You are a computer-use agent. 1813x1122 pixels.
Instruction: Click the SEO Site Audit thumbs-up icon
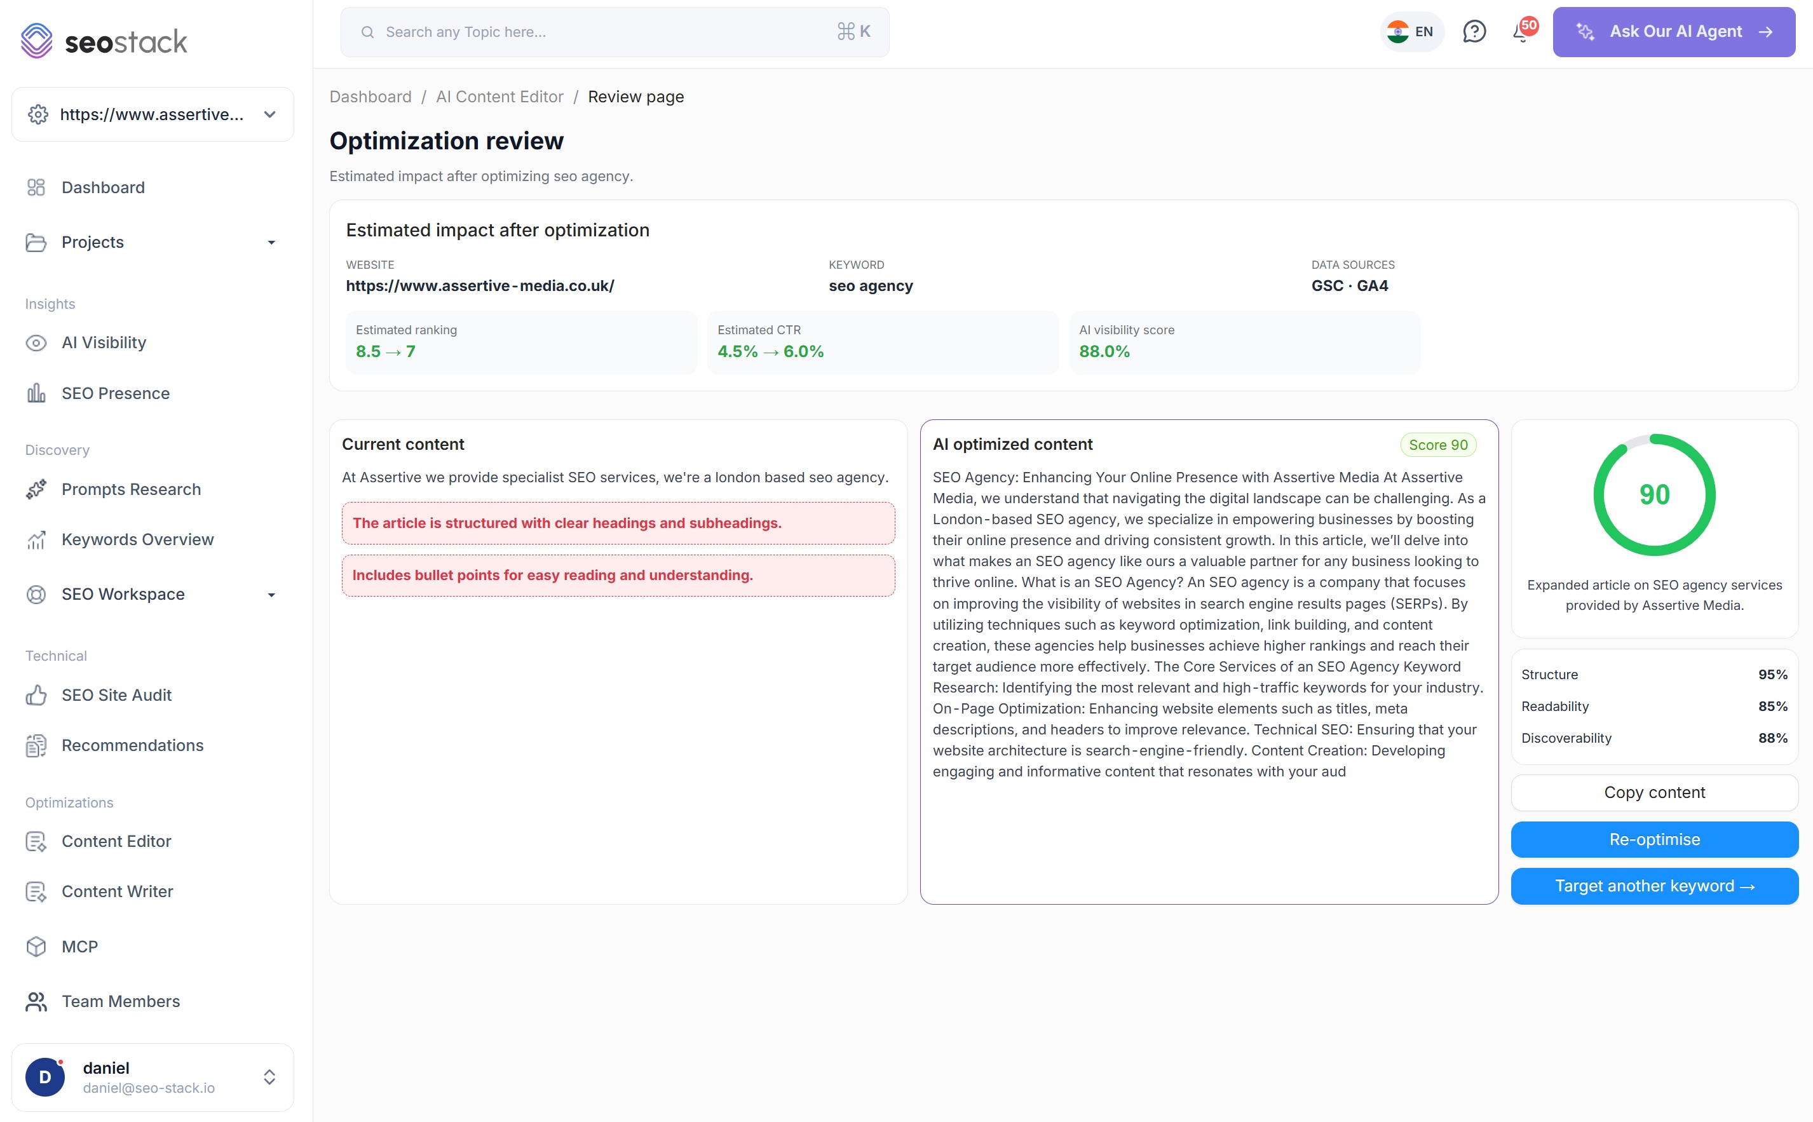pos(36,694)
